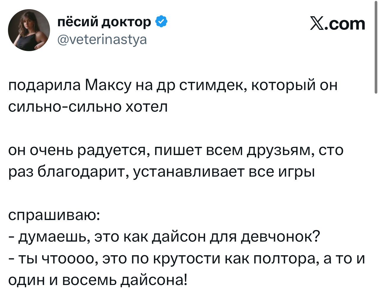This screenshot has width=380, height=298.
Task: Click the X logo in the corner
Action: point(317,24)
